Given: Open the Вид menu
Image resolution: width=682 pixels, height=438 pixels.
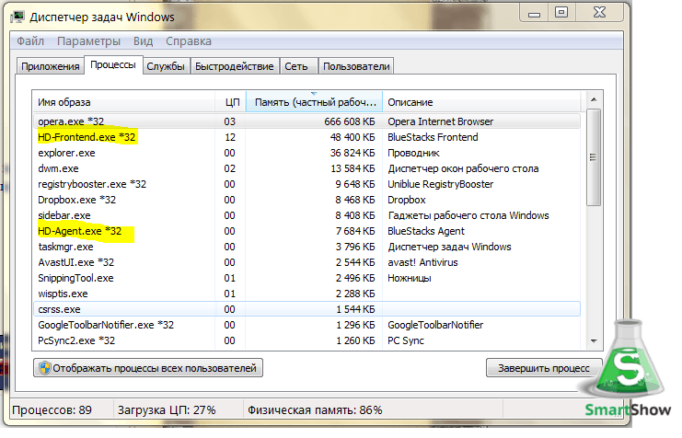Looking at the screenshot, I should click(143, 41).
